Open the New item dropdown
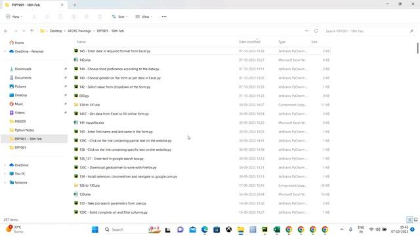 click(x=14, y=16)
